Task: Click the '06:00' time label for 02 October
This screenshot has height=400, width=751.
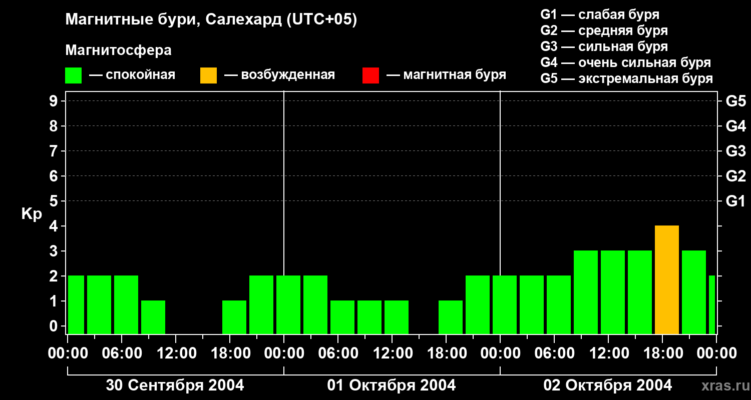Action: point(554,353)
